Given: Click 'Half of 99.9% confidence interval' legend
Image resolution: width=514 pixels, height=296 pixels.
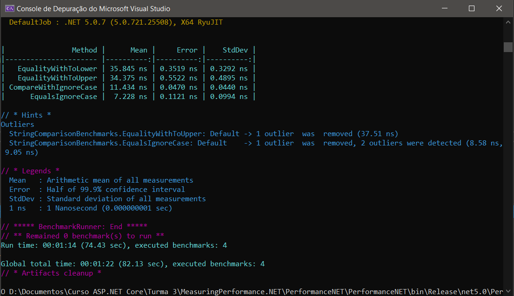Looking at the screenshot, I should tap(116, 190).
